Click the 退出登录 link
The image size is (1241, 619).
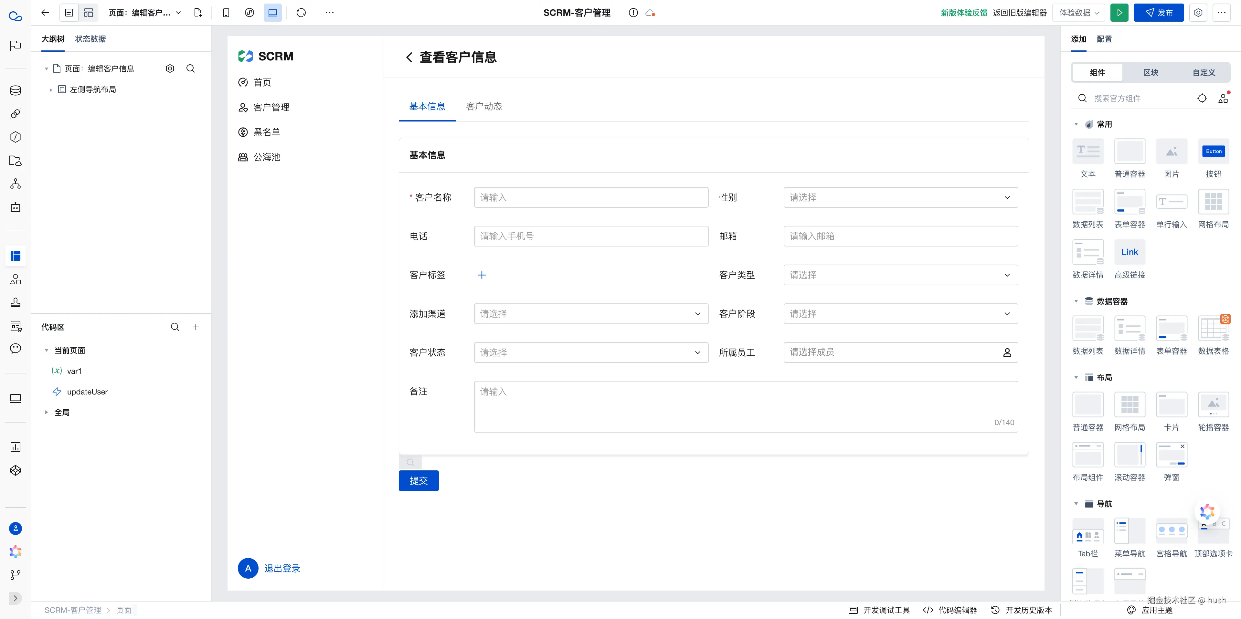282,568
